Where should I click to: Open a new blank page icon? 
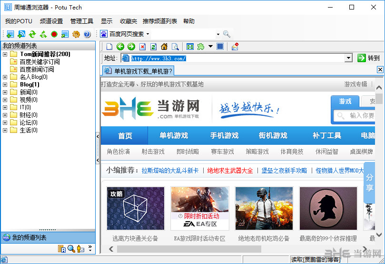tap(109, 47)
